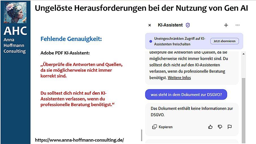Image resolution: width=256 pixels, height=144 pixels.
Task: Click the chat panel scrollbar thumb
Action: point(244,110)
